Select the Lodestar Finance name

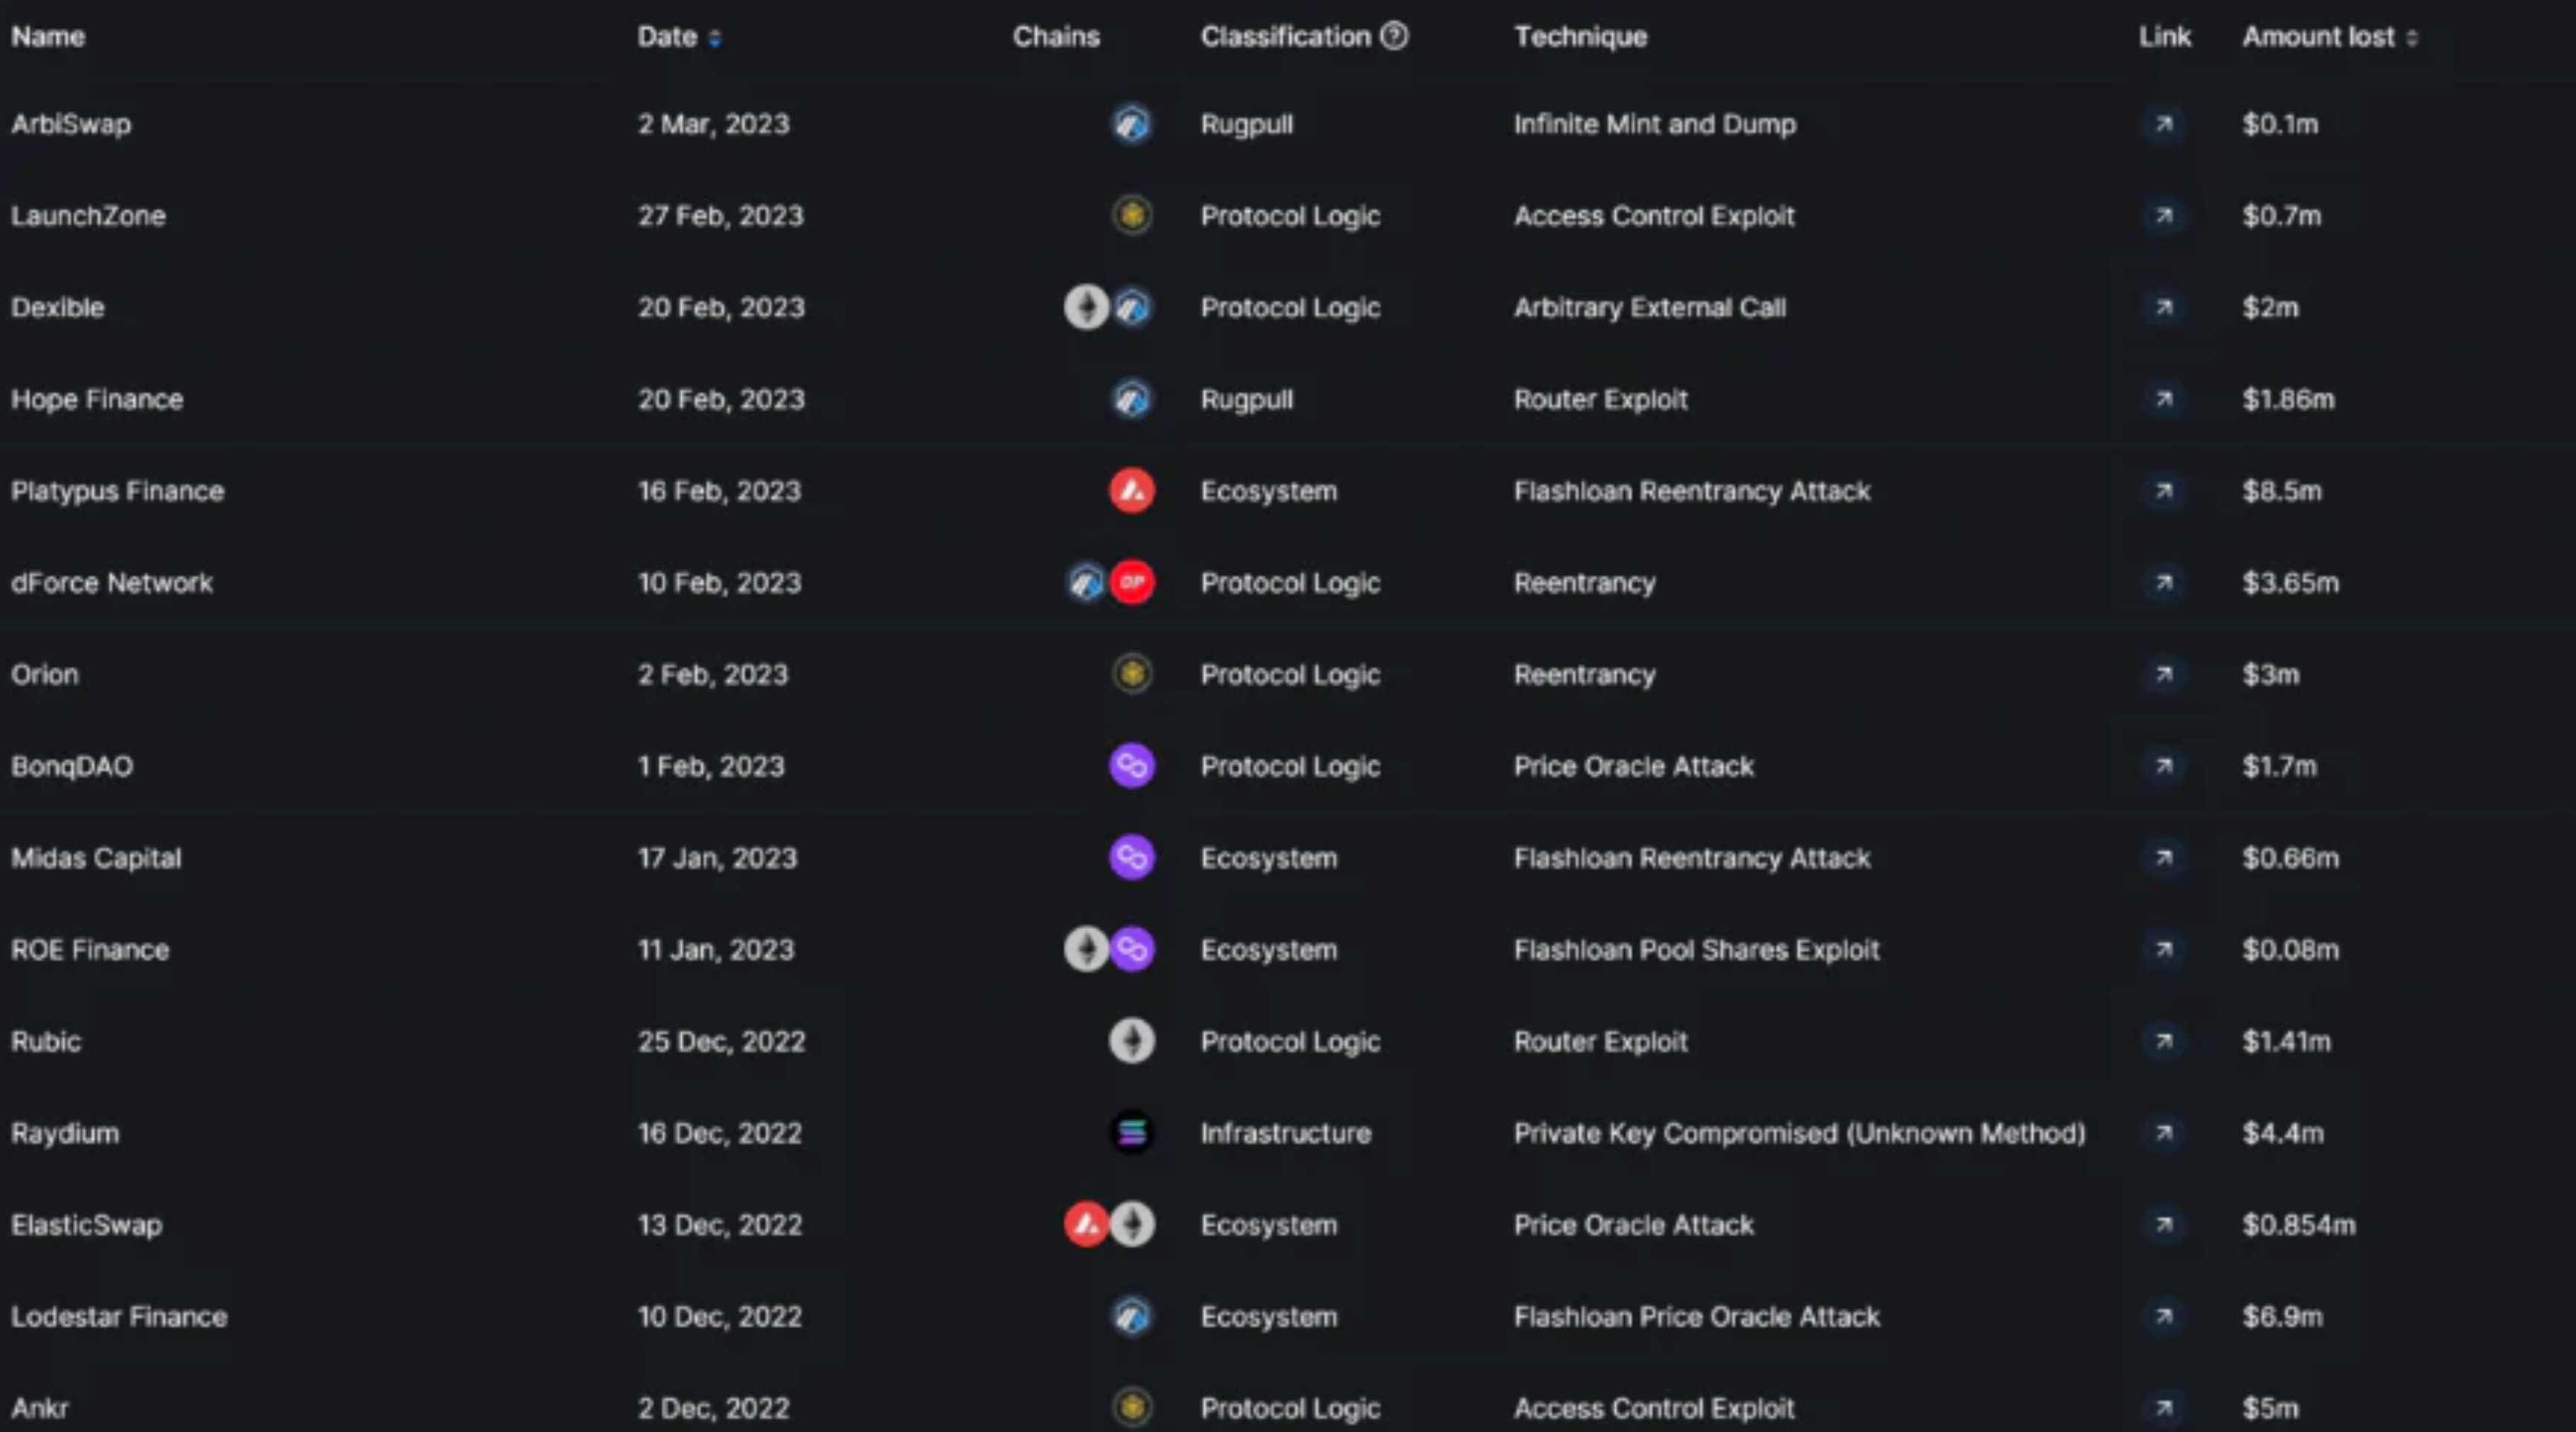pyautogui.click(x=119, y=1317)
